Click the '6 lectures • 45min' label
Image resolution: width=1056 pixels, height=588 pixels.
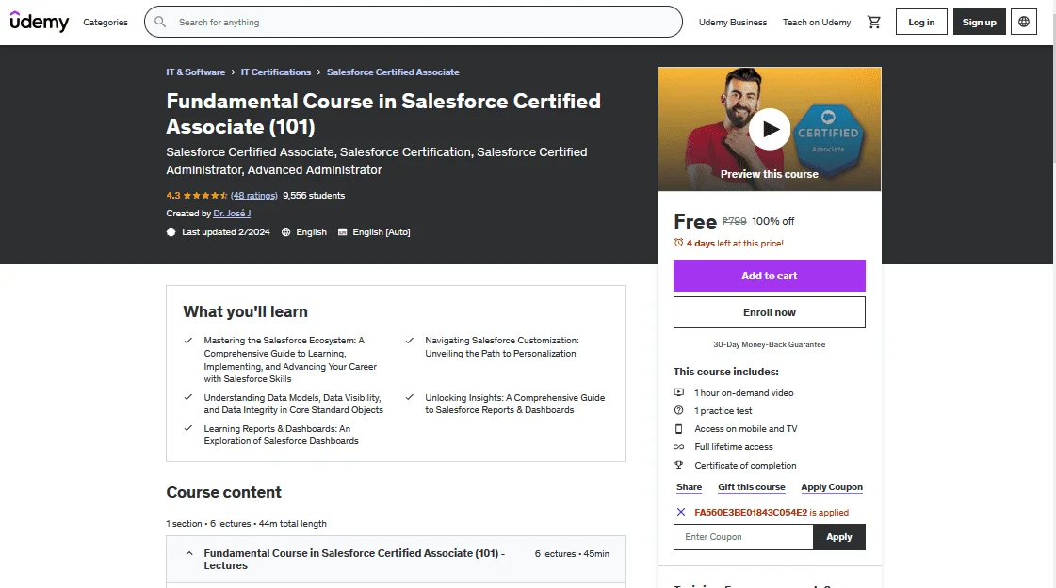(572, 554)
